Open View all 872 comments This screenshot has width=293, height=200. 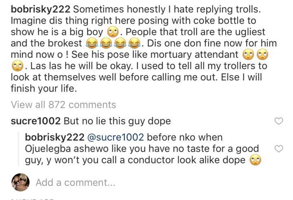coord(63,105)
